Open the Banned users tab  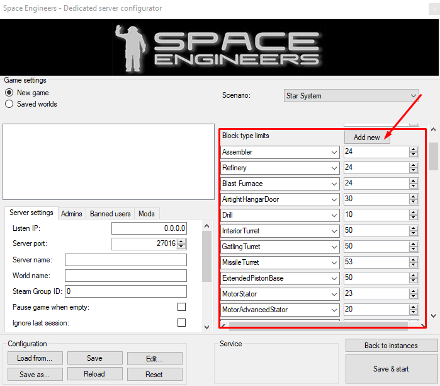110,214
